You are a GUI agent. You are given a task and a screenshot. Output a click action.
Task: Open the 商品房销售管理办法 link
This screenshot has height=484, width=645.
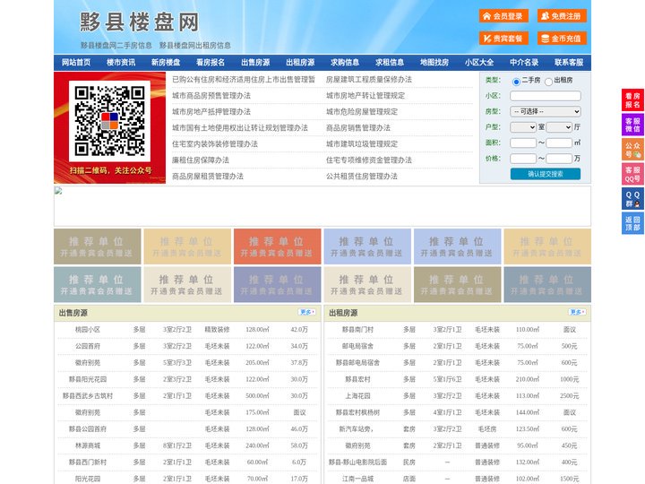point(358,127)
